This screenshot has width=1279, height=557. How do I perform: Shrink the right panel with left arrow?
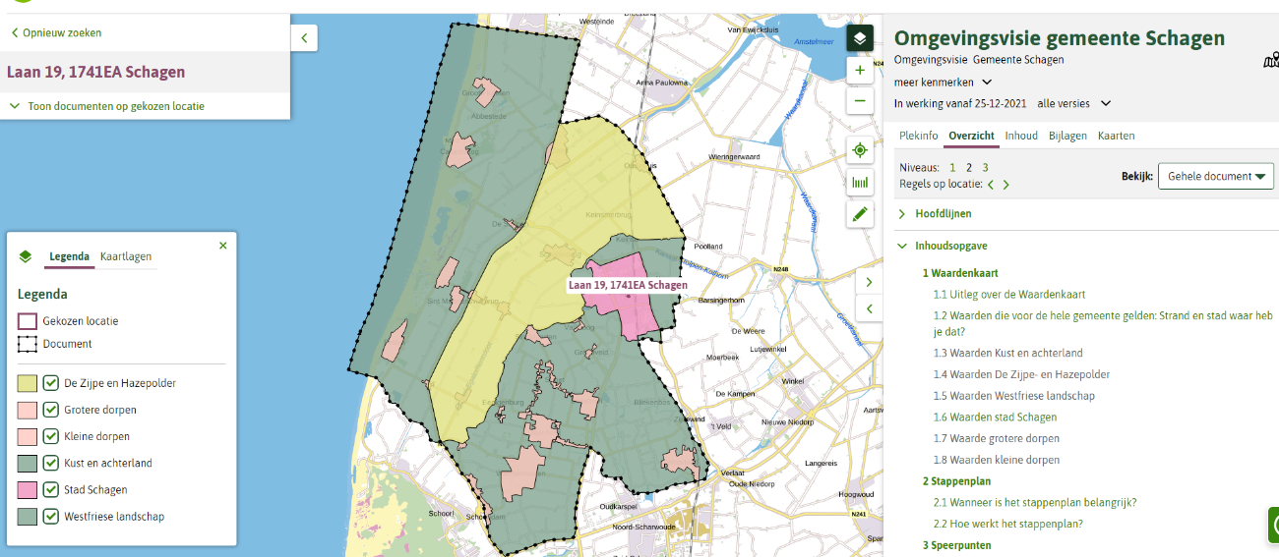[x=869, y=309]
